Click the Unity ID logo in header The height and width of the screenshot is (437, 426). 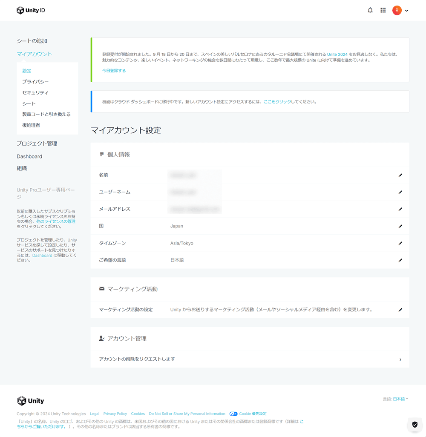31,10
